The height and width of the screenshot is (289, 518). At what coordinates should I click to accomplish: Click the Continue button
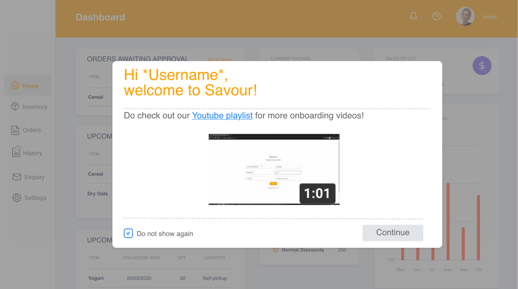[393, 233]
